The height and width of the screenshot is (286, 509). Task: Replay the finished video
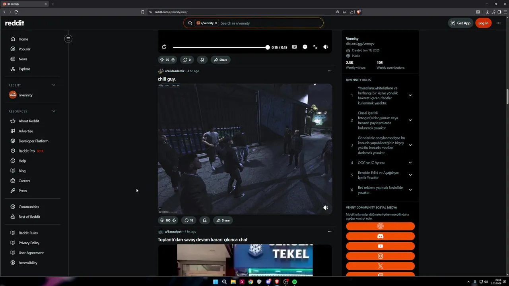164,47
